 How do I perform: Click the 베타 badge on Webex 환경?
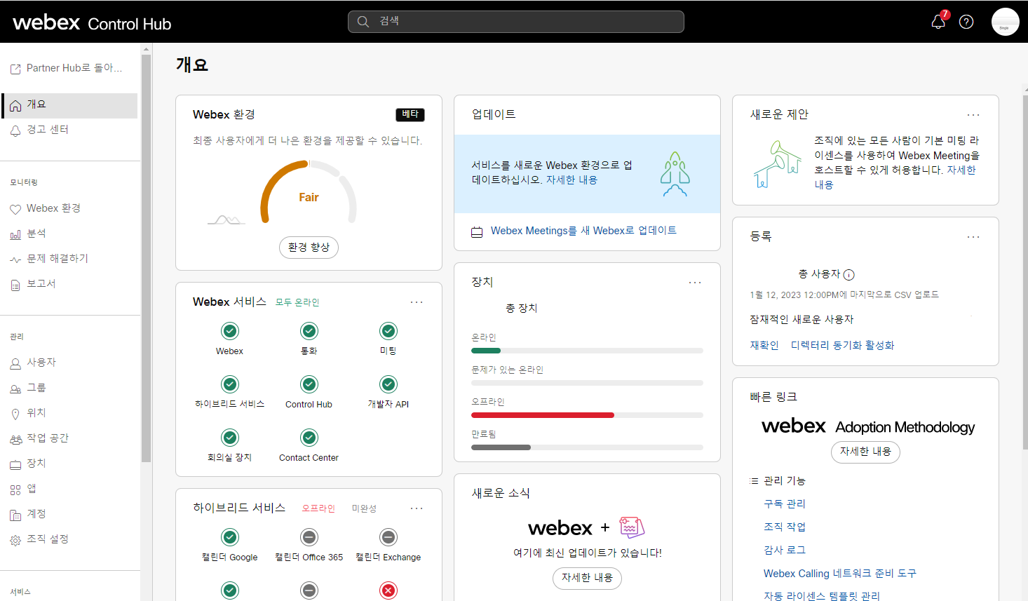click(x=410, y=114)
